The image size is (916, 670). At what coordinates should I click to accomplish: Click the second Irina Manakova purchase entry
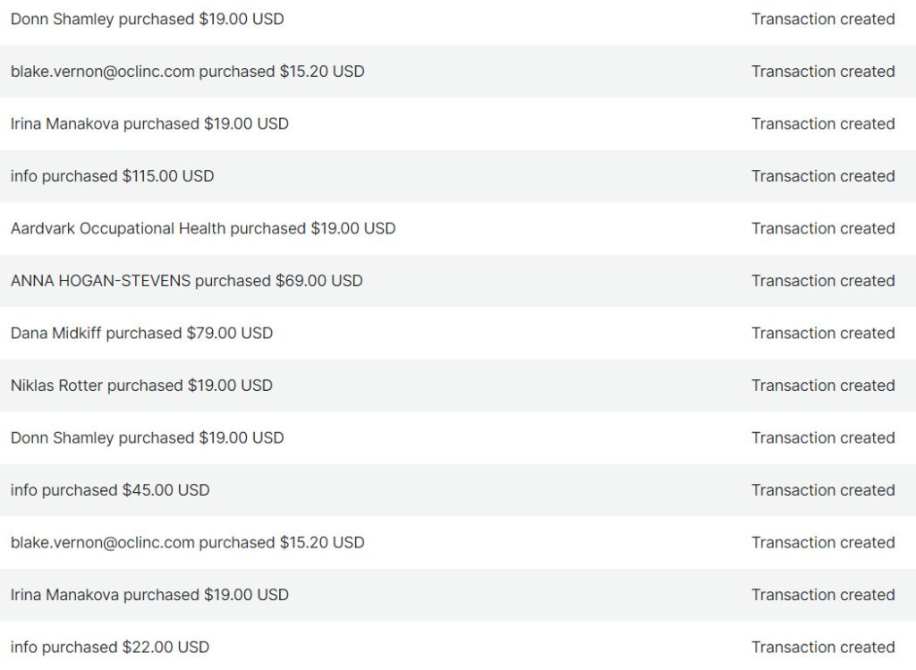pyautogui.click(x=149, y=595)
